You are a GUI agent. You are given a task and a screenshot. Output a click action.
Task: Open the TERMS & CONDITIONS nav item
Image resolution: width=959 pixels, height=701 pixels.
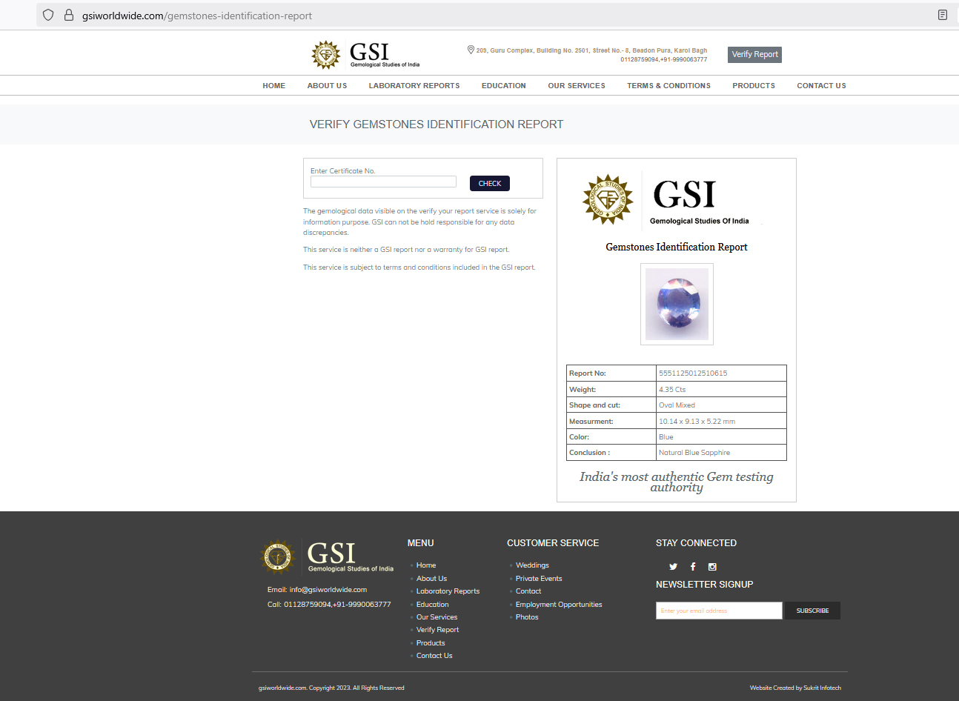pyautogui.click(x=668, y=86)
